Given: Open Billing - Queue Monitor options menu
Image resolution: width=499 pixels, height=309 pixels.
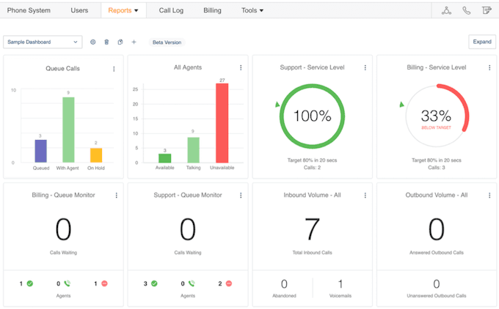Looking at the screenshot, I should tap(117, 196).
